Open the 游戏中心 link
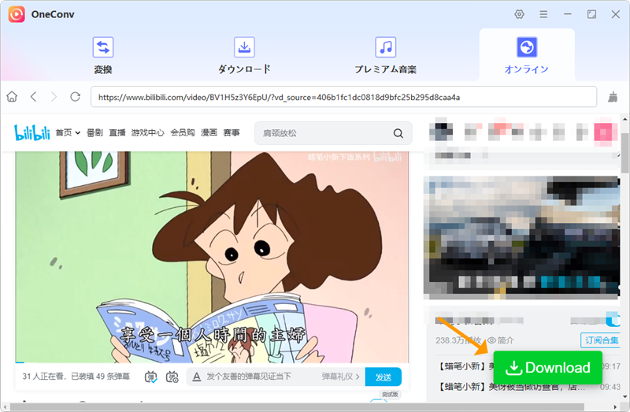 click(147, 132)
